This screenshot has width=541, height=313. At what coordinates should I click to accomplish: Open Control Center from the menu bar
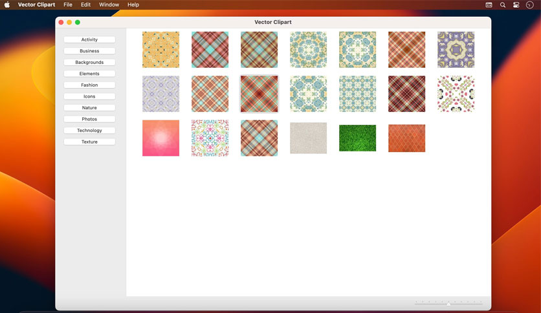(516, 5)
